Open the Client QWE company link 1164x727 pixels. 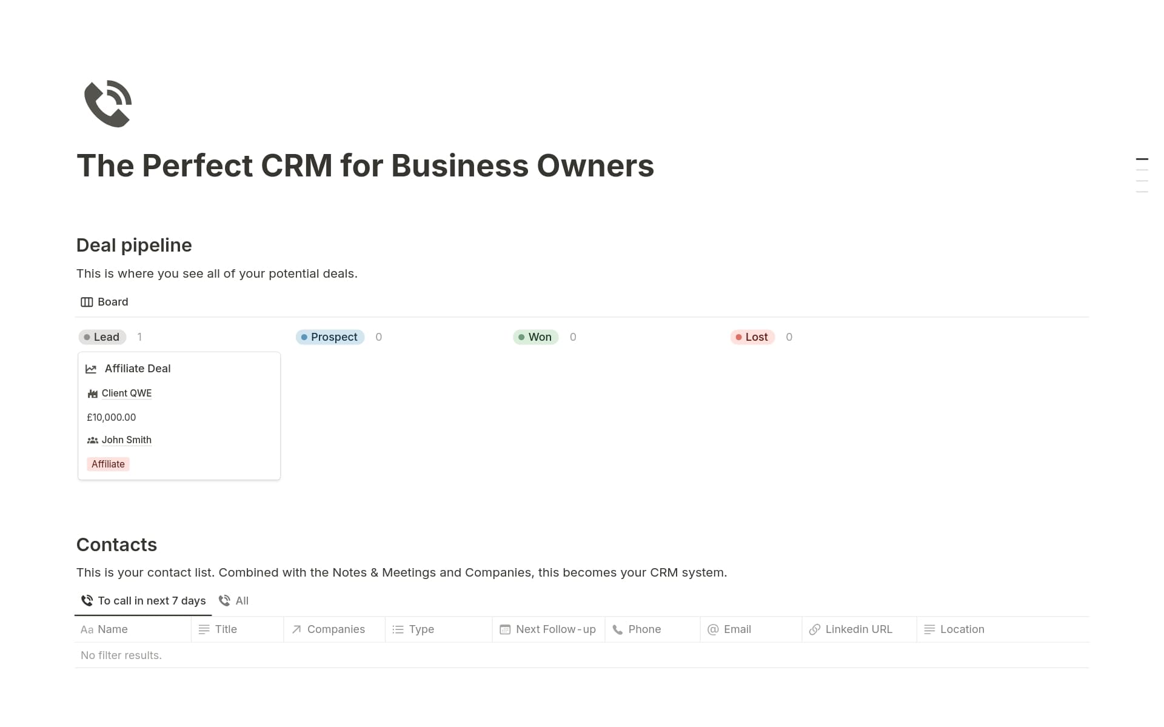click(x=127, y=394)
